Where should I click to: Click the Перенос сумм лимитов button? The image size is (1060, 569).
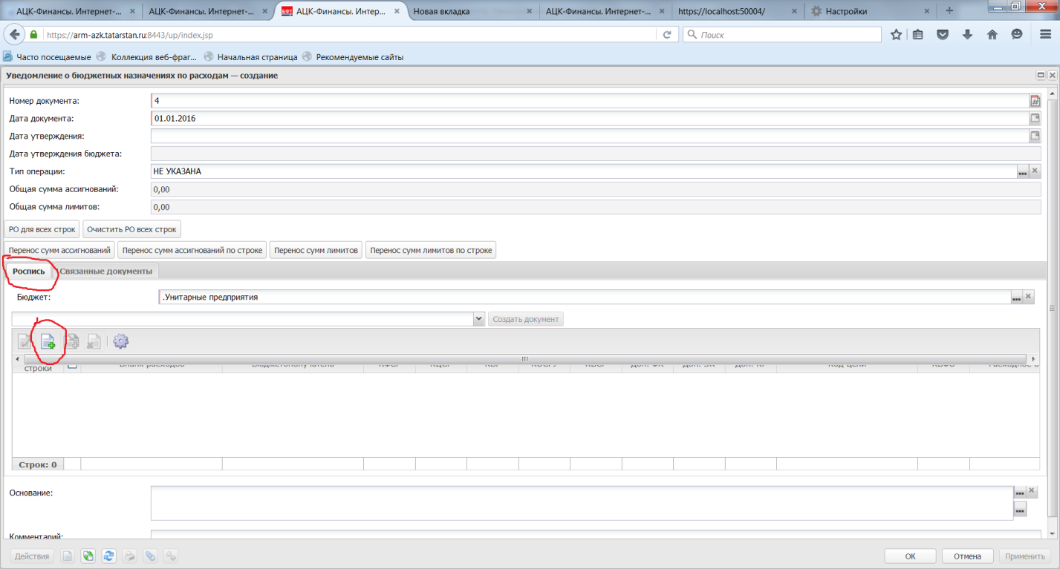pyautogui.click(x=317, y=251)
